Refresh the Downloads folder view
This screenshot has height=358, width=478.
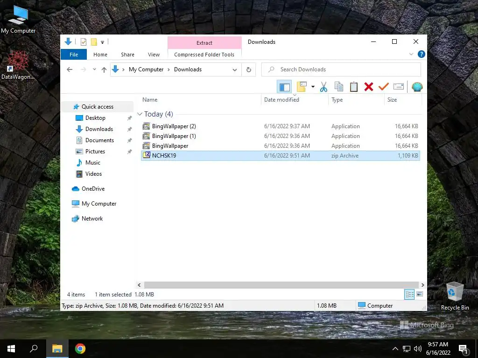click(x=249, y=69)
